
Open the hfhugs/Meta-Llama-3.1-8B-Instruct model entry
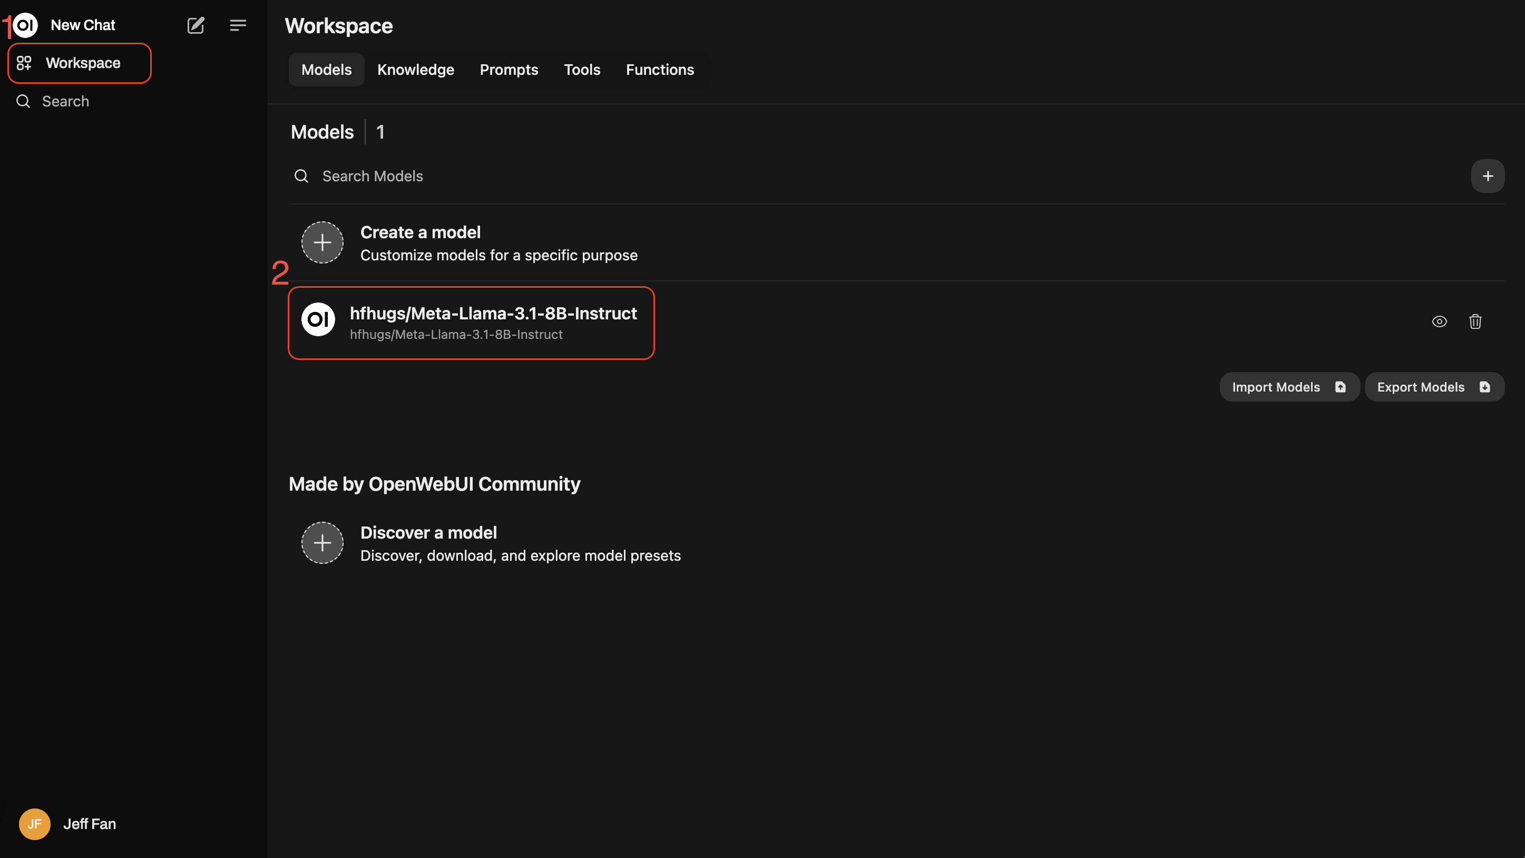coord(493,314)
